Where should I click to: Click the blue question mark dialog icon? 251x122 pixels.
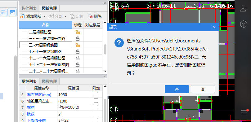click(x=119, y=43)
